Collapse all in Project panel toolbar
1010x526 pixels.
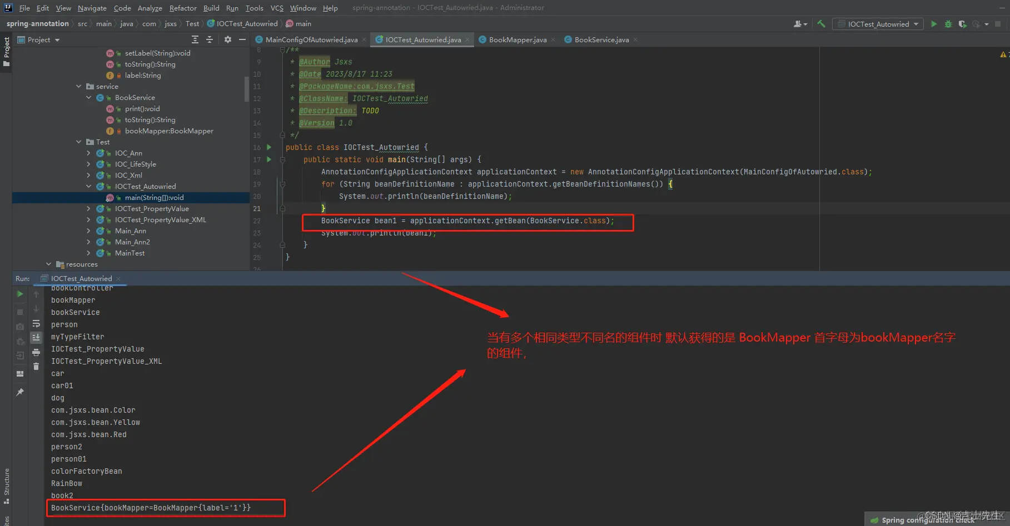click(210, 39)
